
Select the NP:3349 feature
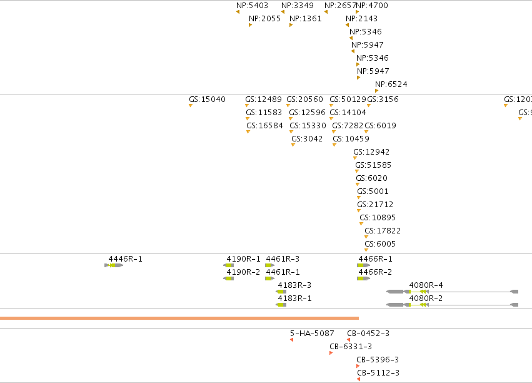(283, 12)
